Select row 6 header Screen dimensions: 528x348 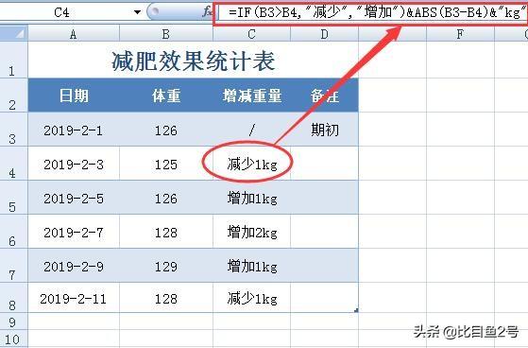tap(13, 232)
